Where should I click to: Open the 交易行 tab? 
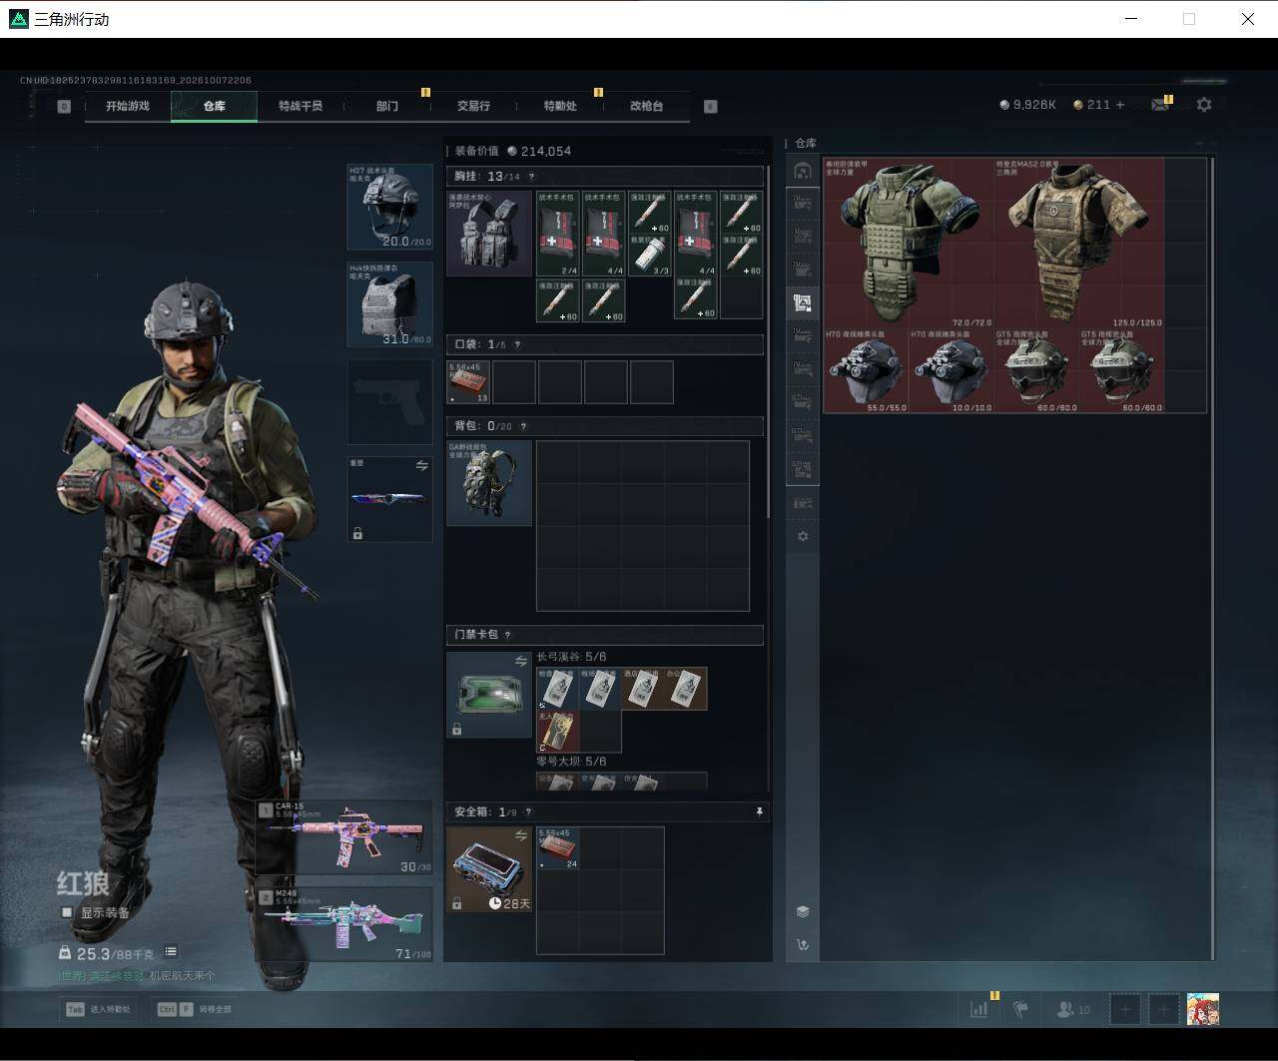473,106
